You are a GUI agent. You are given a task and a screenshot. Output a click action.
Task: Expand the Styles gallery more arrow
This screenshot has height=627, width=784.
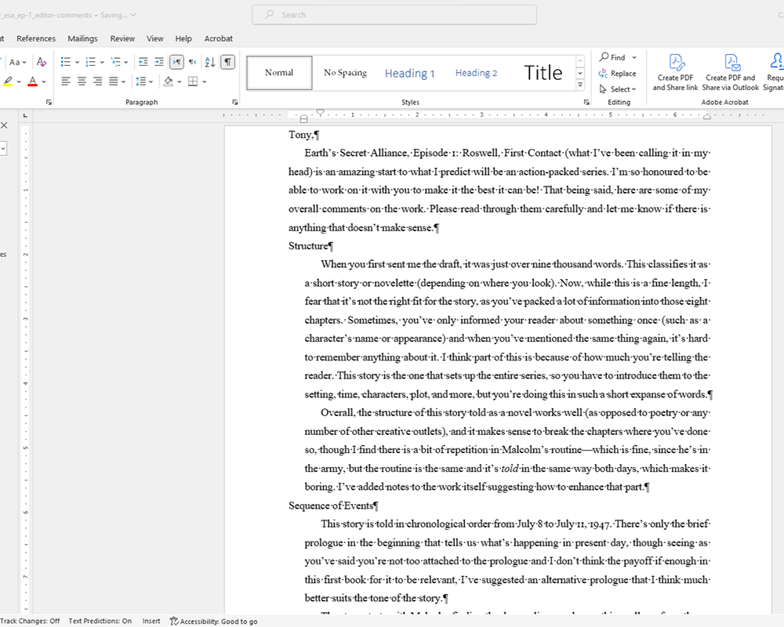coord(580,85)
